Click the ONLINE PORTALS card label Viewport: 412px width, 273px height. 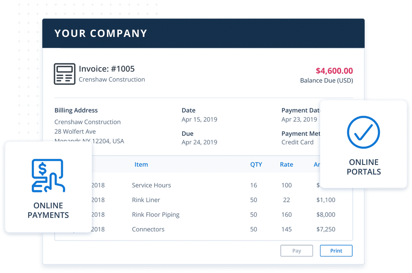click(x=364, y=167)
